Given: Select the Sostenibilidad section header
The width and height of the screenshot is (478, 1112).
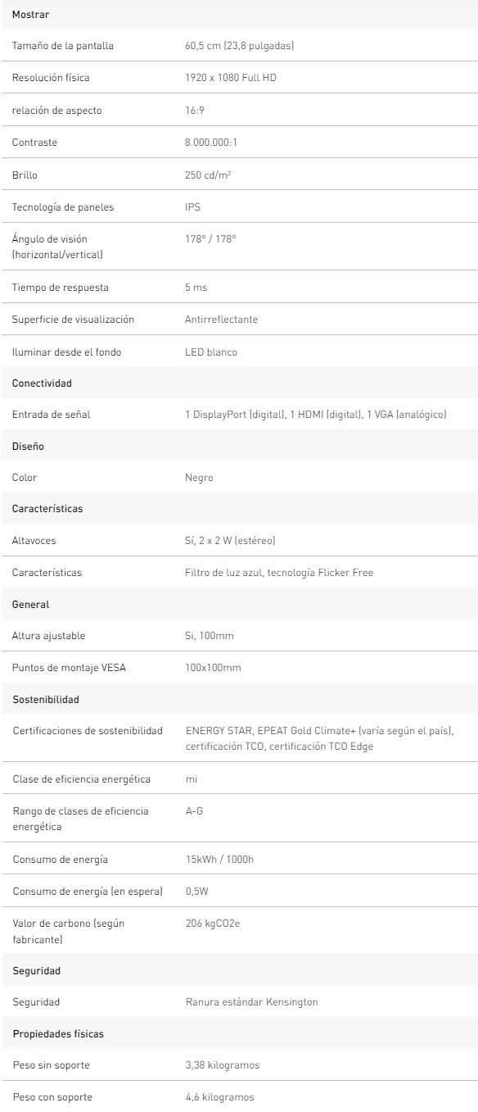Looking at the screenshot, I should (x=239, y=700).
